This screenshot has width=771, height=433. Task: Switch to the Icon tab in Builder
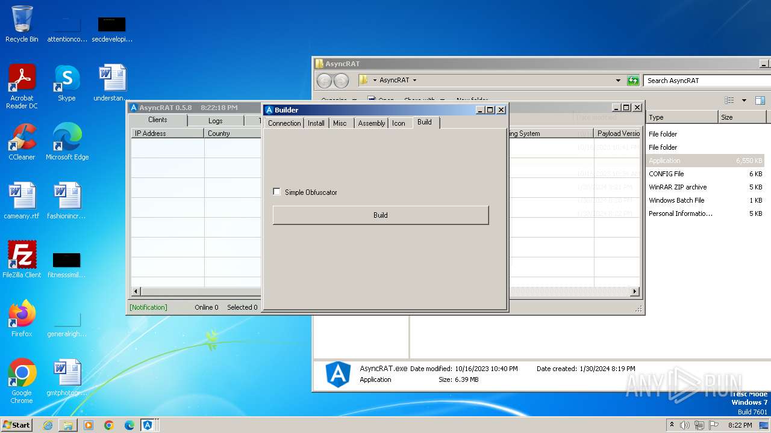pyautogui.click(x=399, y=123)
